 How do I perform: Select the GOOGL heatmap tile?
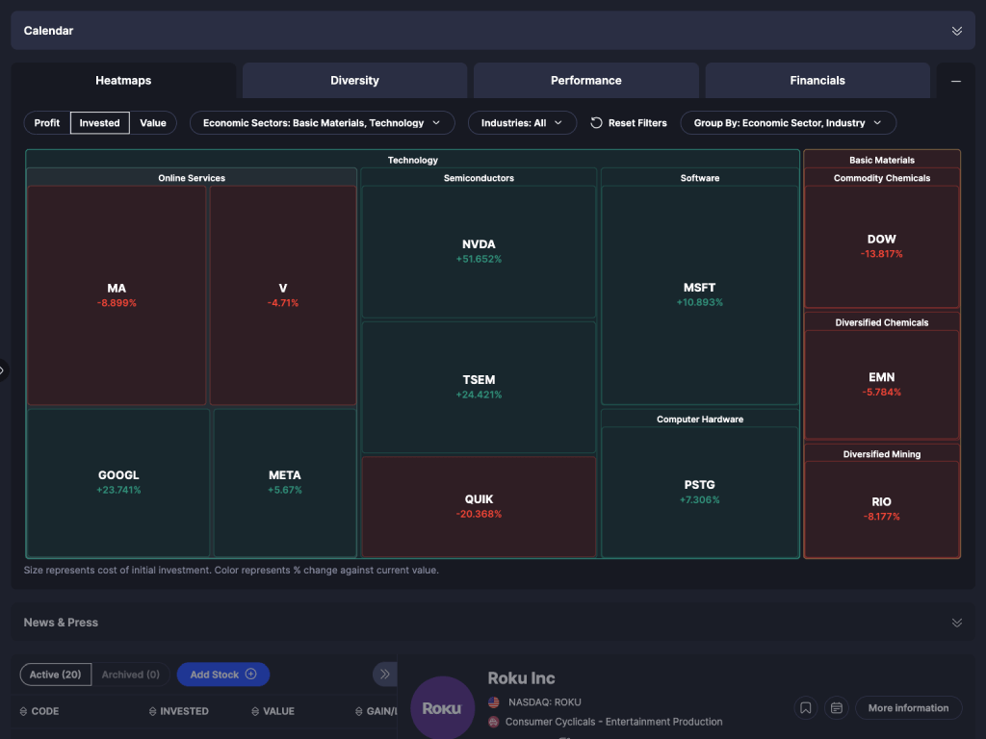point(118,482)
